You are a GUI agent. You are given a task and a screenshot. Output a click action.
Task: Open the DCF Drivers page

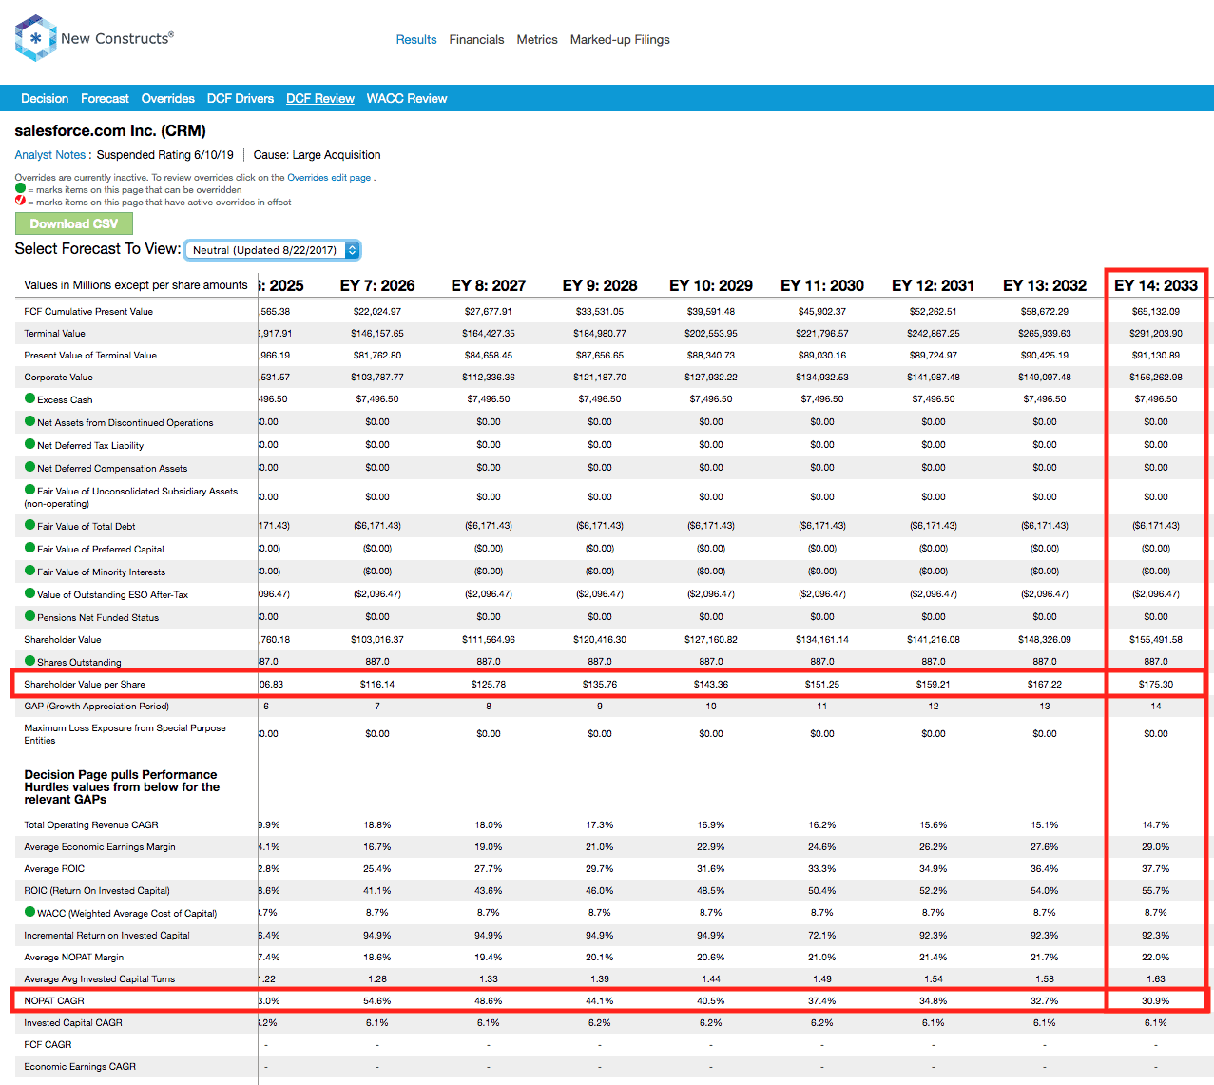pyautogui.click(x=241, y=99)
